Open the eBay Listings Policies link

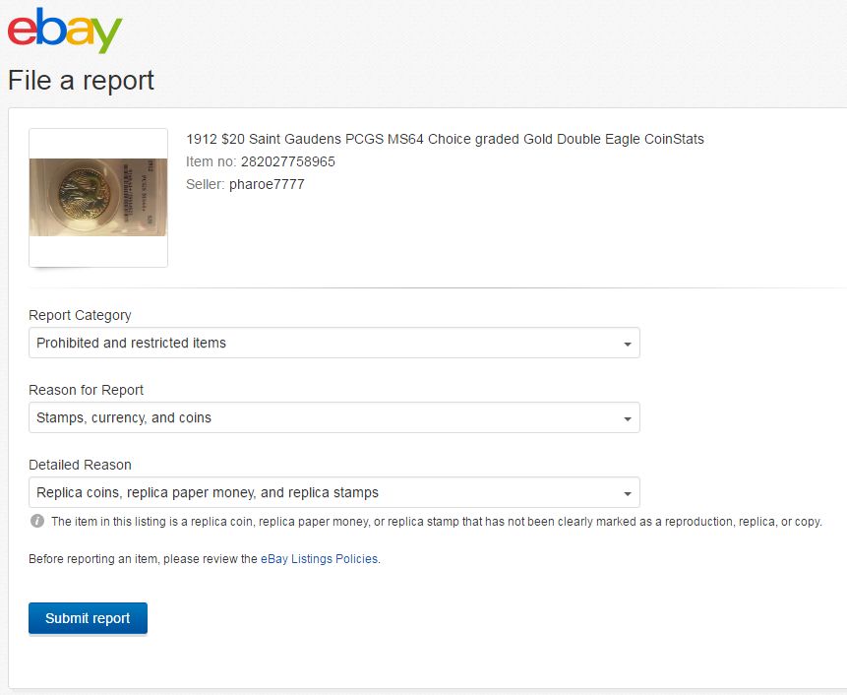[319, 558]
